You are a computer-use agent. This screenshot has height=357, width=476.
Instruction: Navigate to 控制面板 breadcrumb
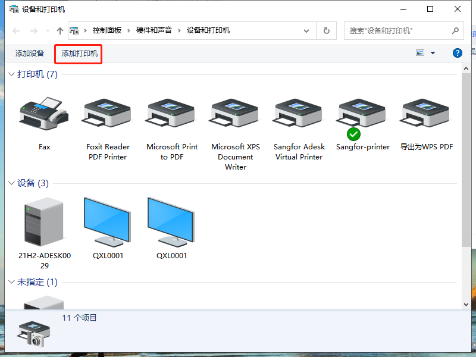point(107,30)
